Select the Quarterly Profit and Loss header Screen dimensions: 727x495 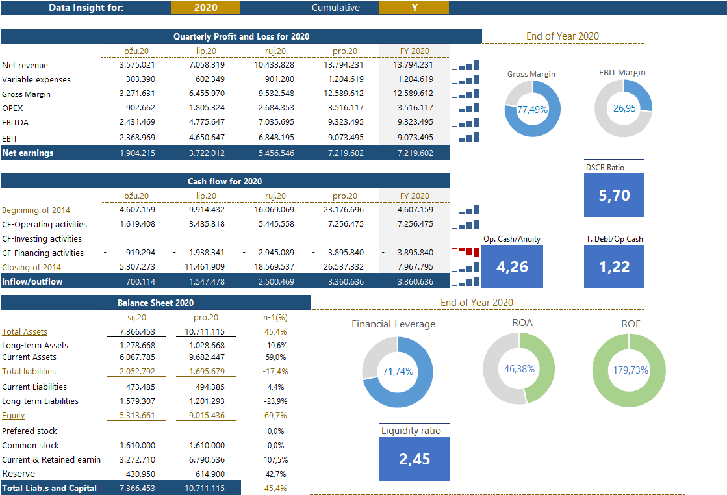point(241,36)
